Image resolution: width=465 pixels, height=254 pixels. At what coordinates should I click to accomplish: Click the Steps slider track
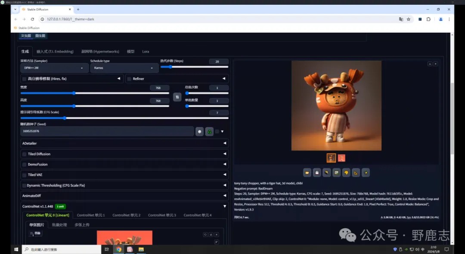click(x=194, y=67)
